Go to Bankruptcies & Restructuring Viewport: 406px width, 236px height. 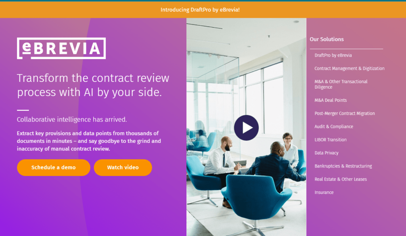point(343,166)
